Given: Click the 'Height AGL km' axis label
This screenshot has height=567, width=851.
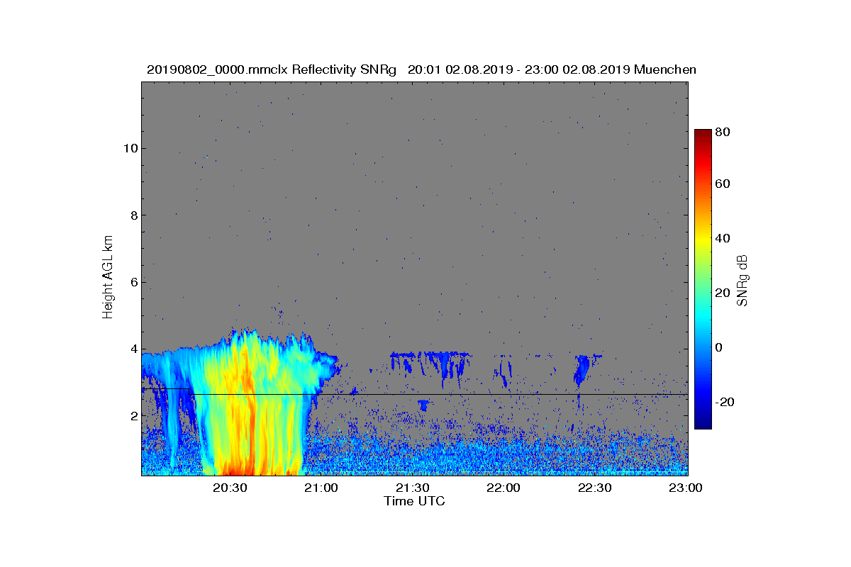Looking at the screenshot, I should [x=108, y=278].
